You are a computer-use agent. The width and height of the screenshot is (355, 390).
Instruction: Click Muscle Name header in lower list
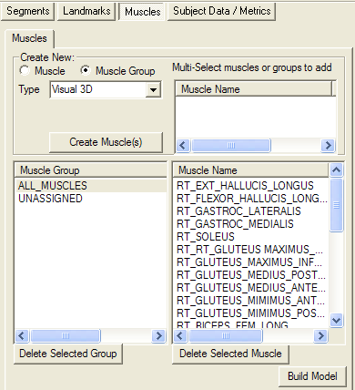[x=251, y=170]
